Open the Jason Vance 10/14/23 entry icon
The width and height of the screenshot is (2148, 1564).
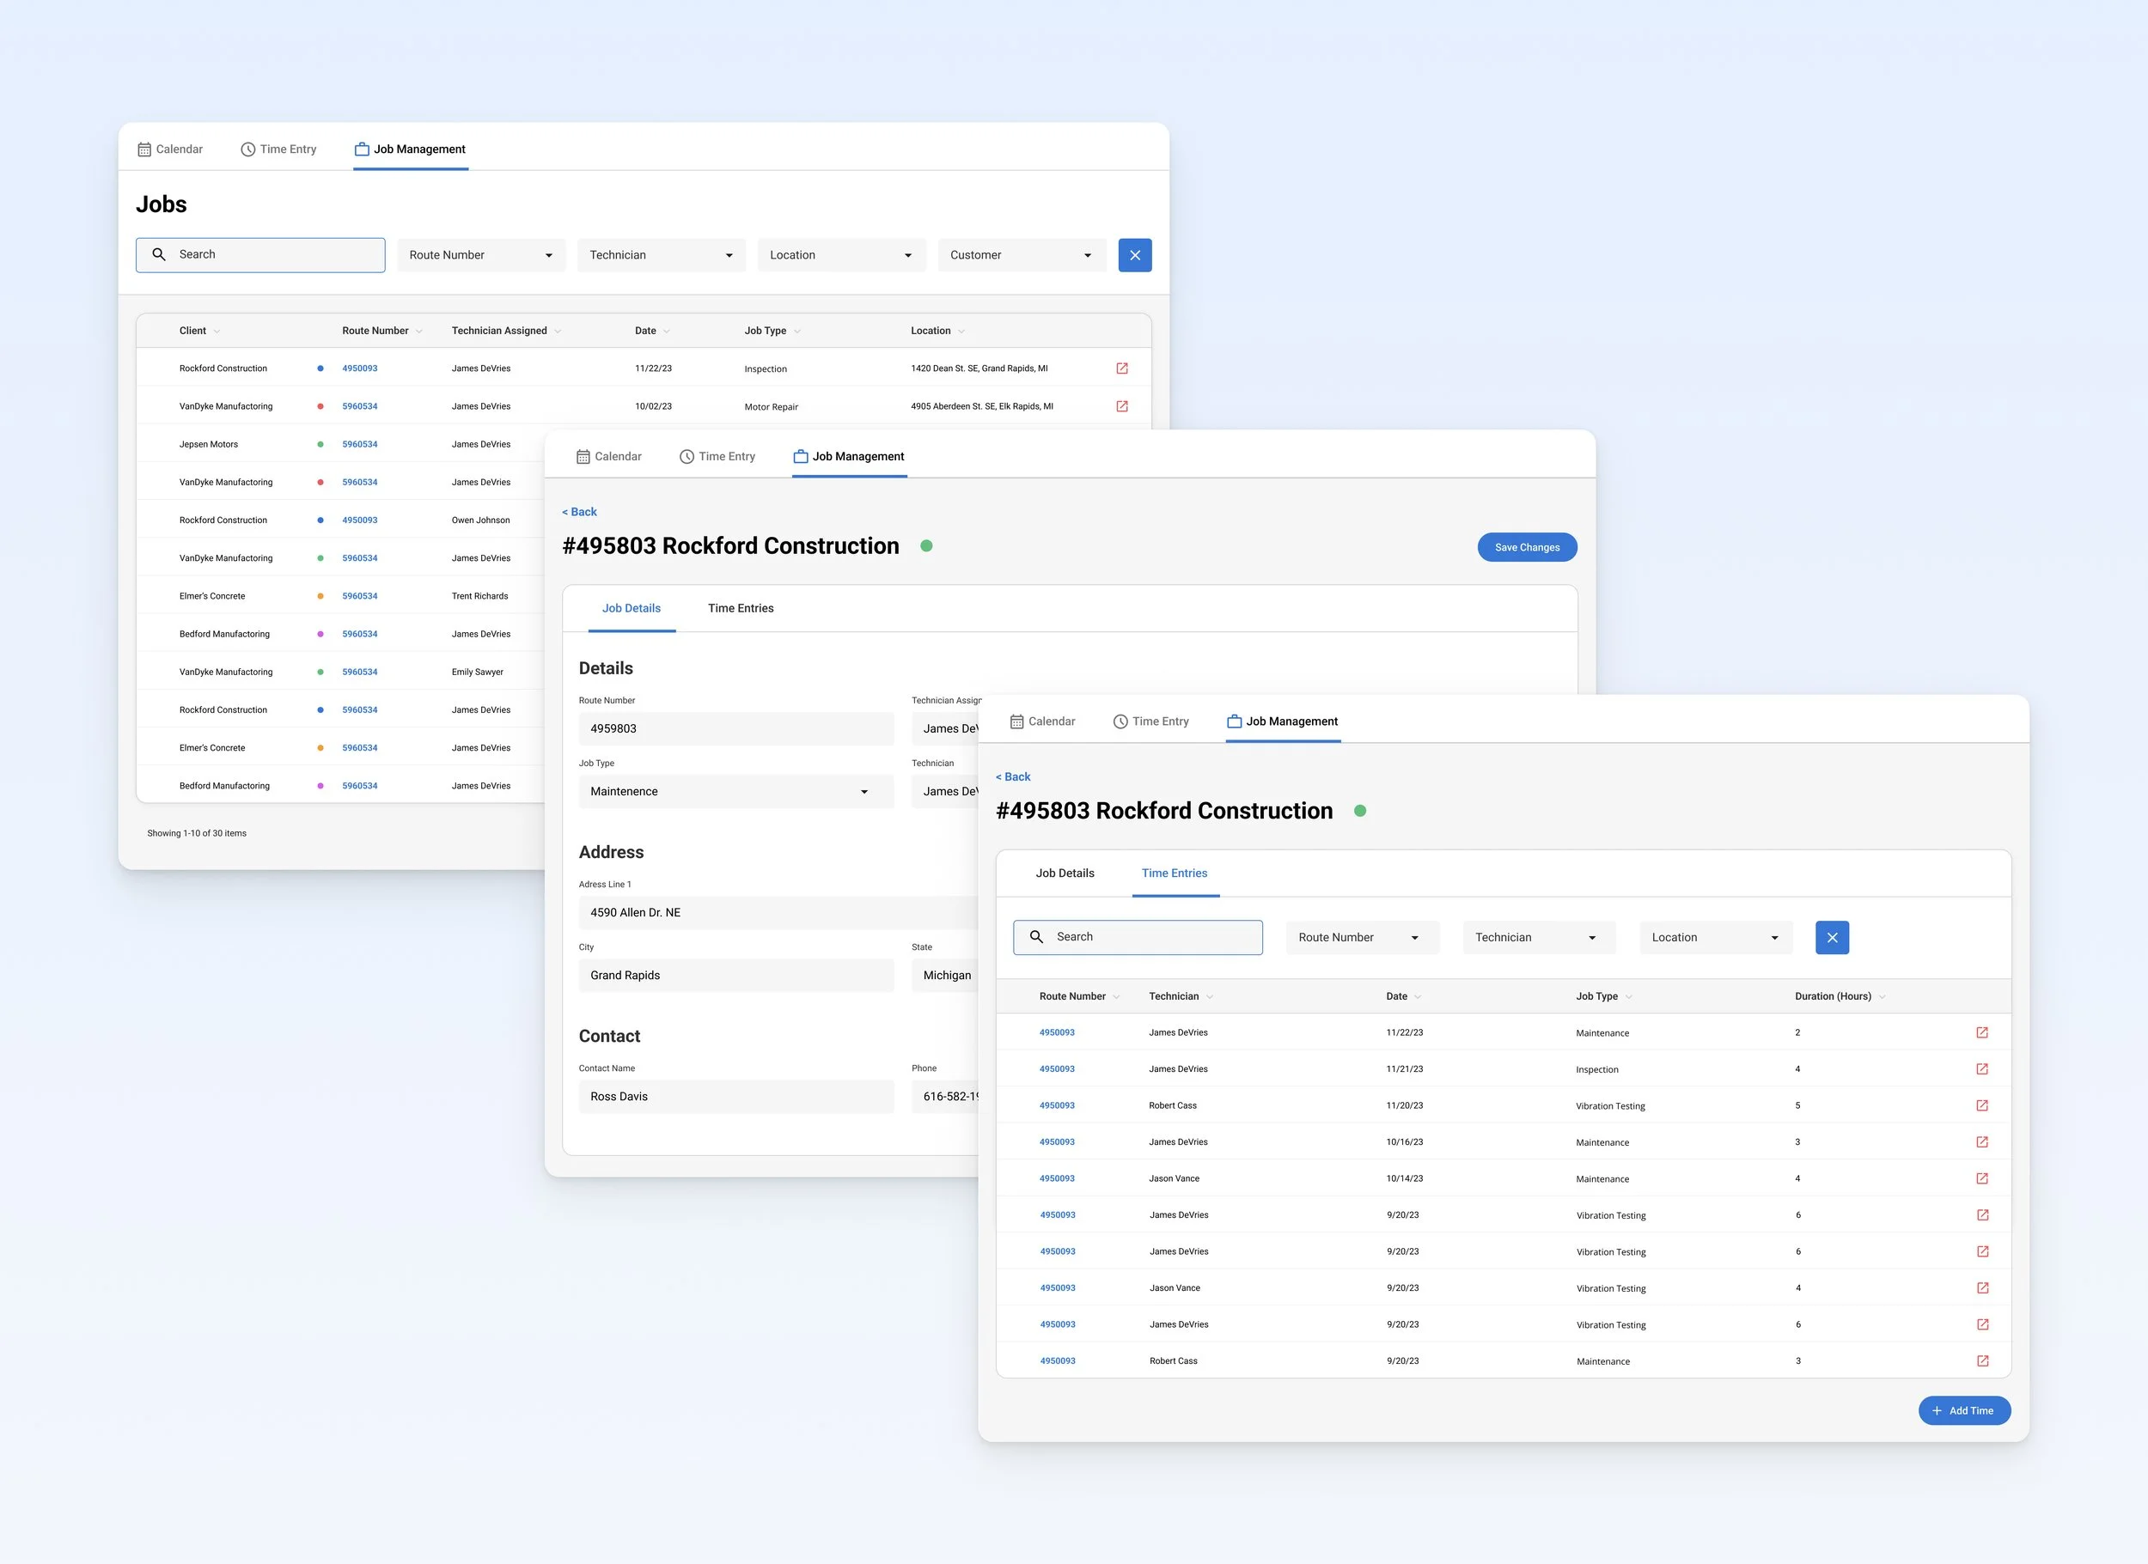1981,1178
